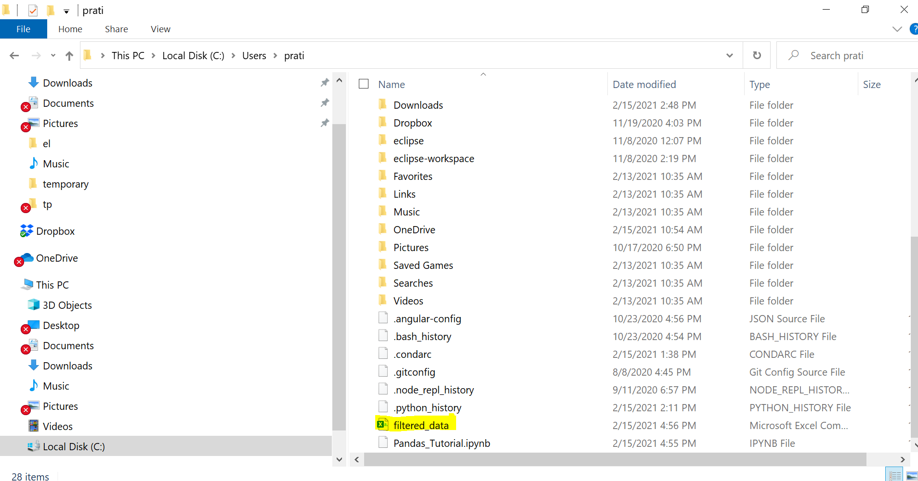Open address bar history dropdown

pyautogui.click(x=730, y=56)
